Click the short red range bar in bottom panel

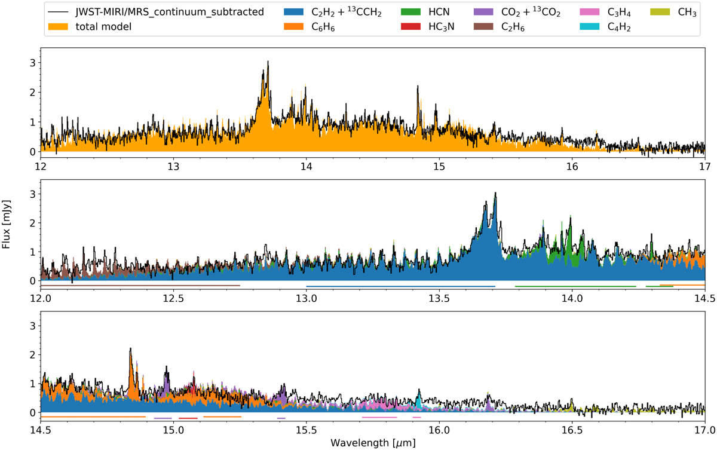[188, 418]
